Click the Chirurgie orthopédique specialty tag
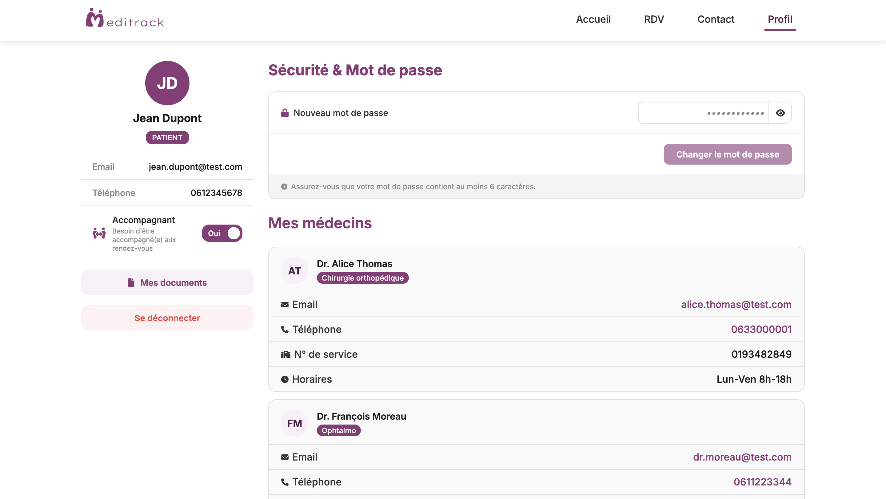Image resolution: width=886 pixels, height=499 pixels. click(x=362, y=278)
